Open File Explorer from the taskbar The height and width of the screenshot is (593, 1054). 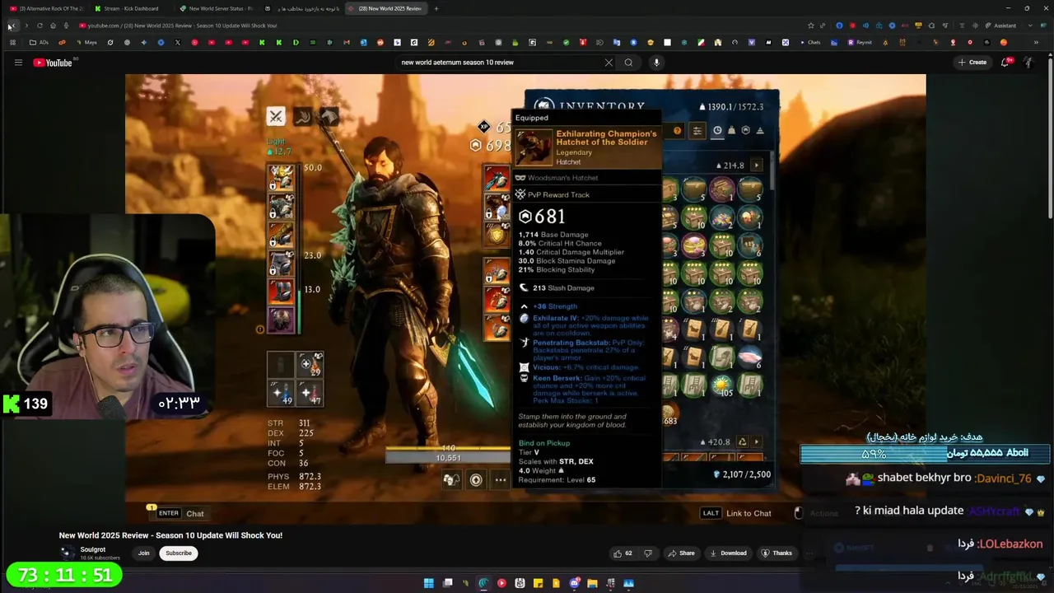pyautogui.click(x=592, y=583)
